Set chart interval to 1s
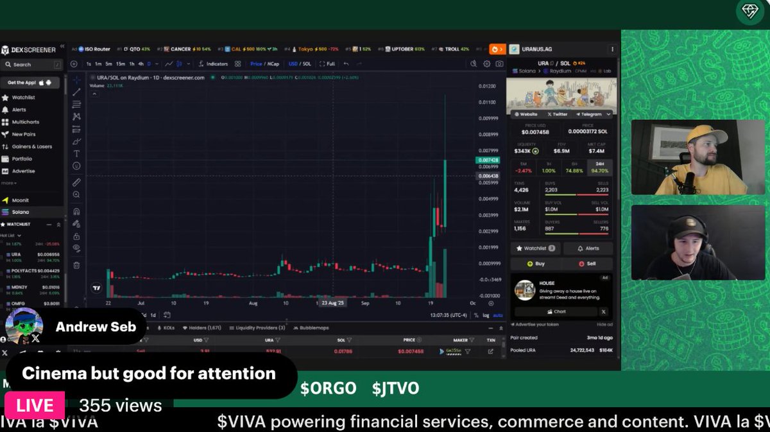 coord(89,64)
